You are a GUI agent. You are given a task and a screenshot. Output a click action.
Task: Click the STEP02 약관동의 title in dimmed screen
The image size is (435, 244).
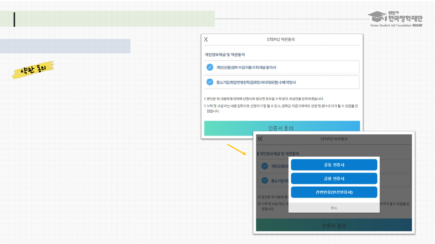click(x=334, y=139)
